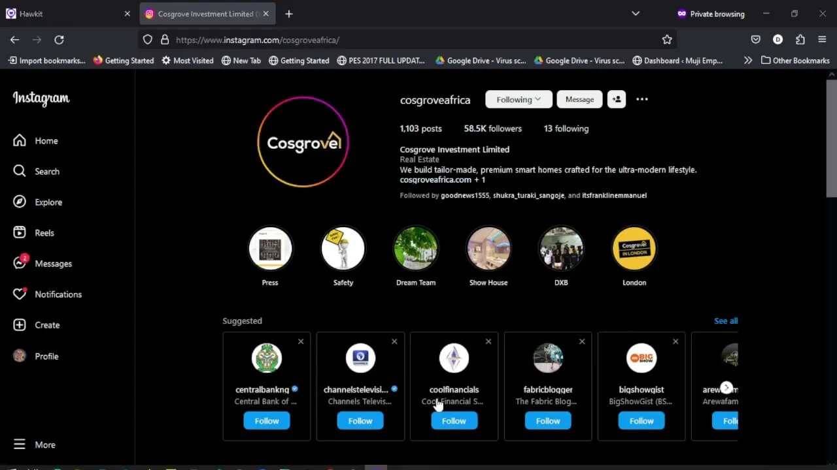Viewport: 837px width, 470px height.
Task: Open Firefox application menu
Action: 822,40
